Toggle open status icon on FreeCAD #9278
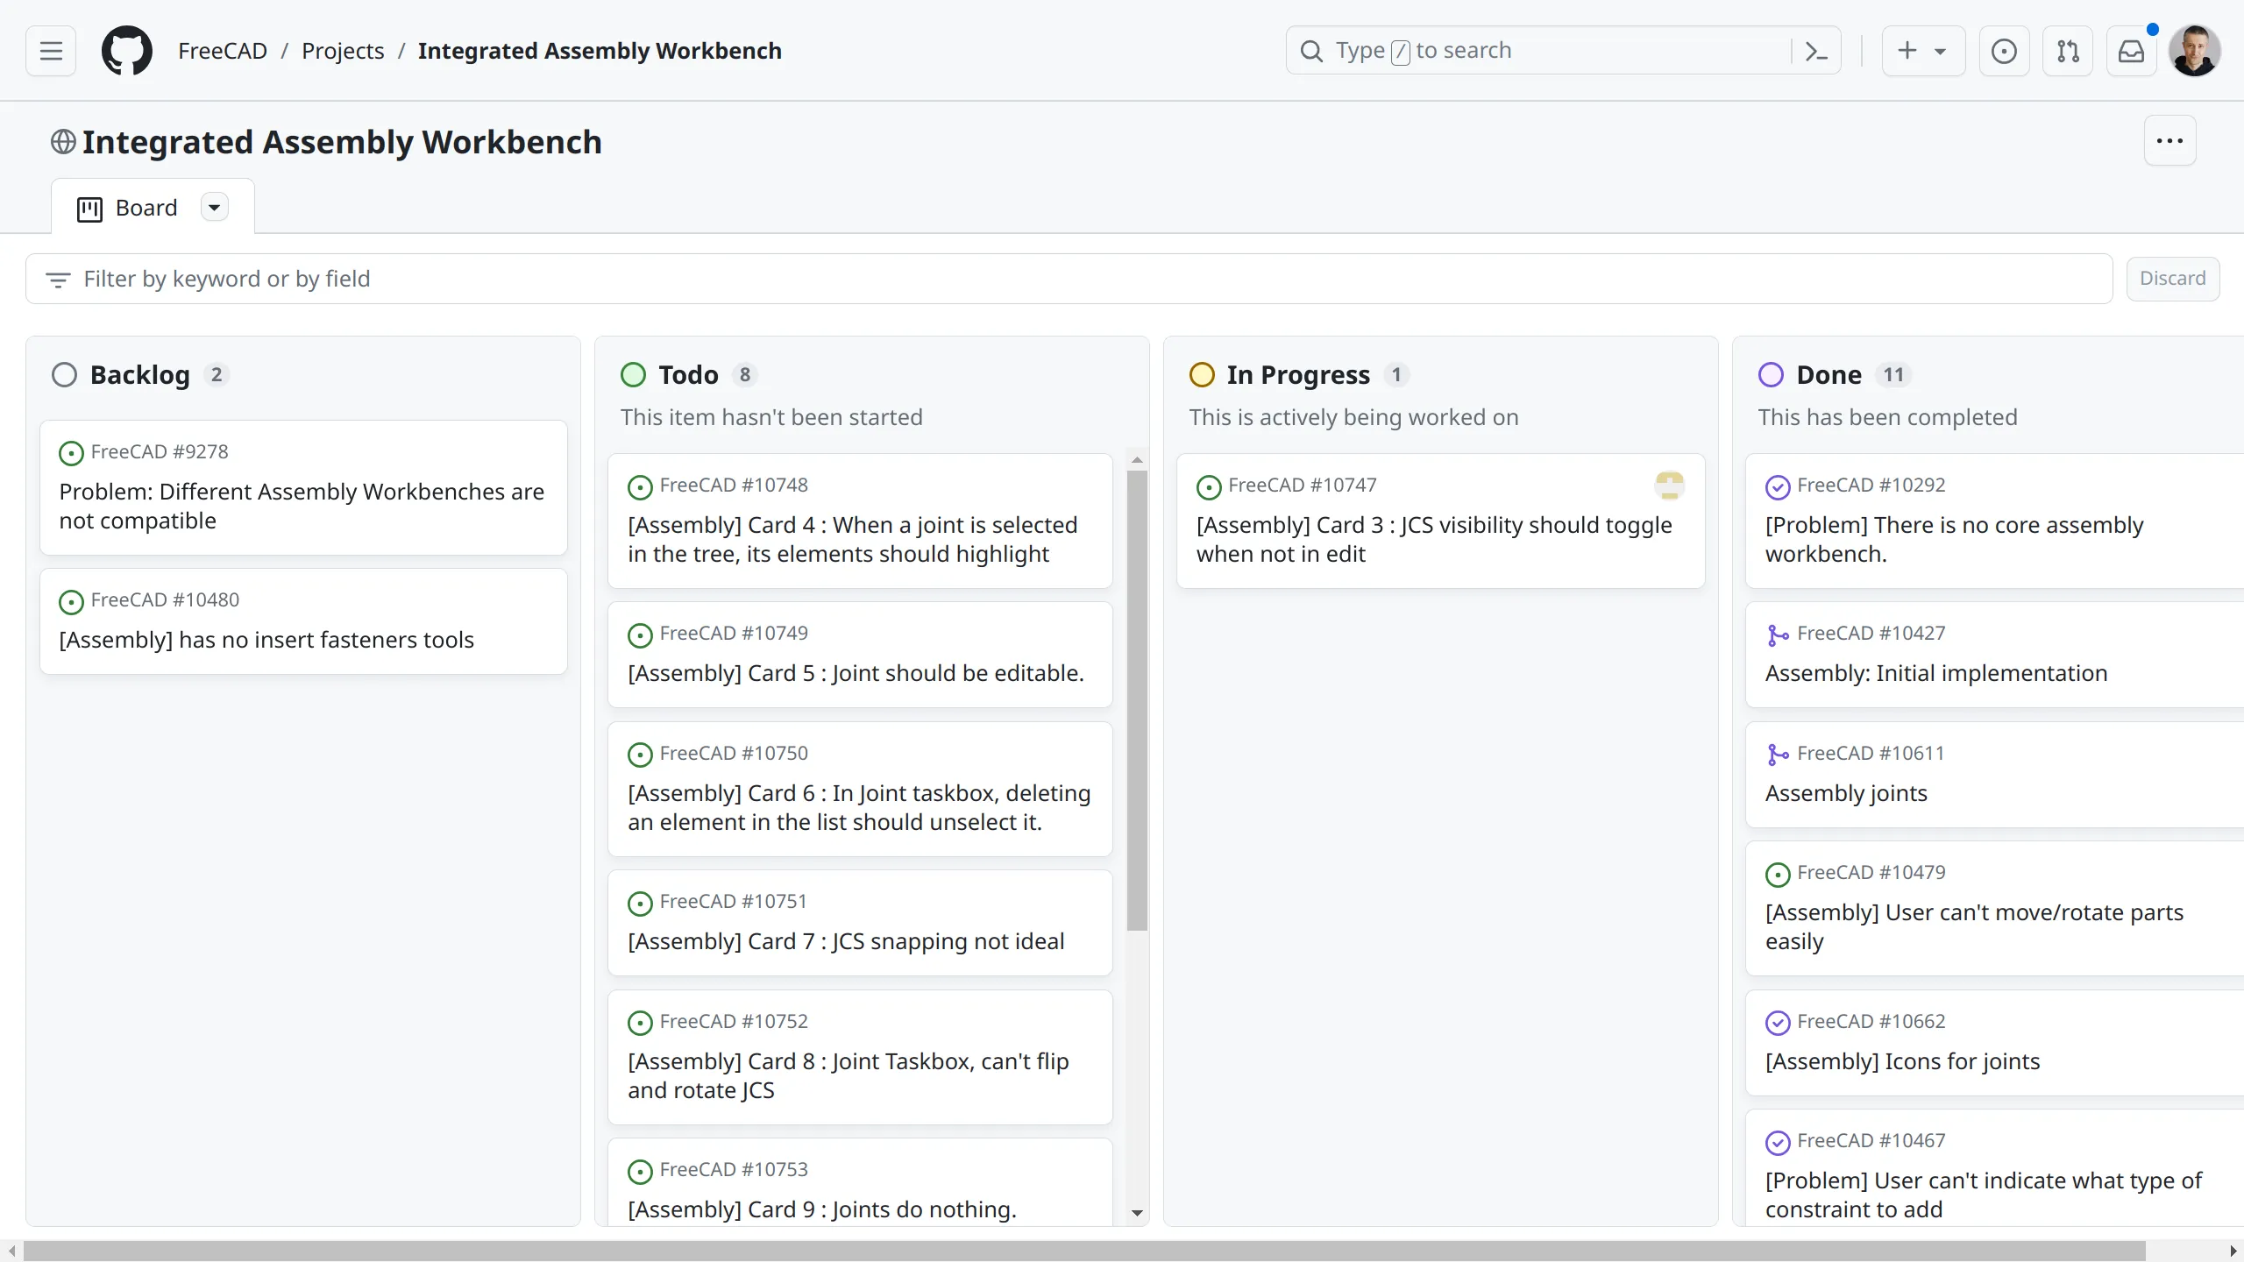 click(71, 453)
